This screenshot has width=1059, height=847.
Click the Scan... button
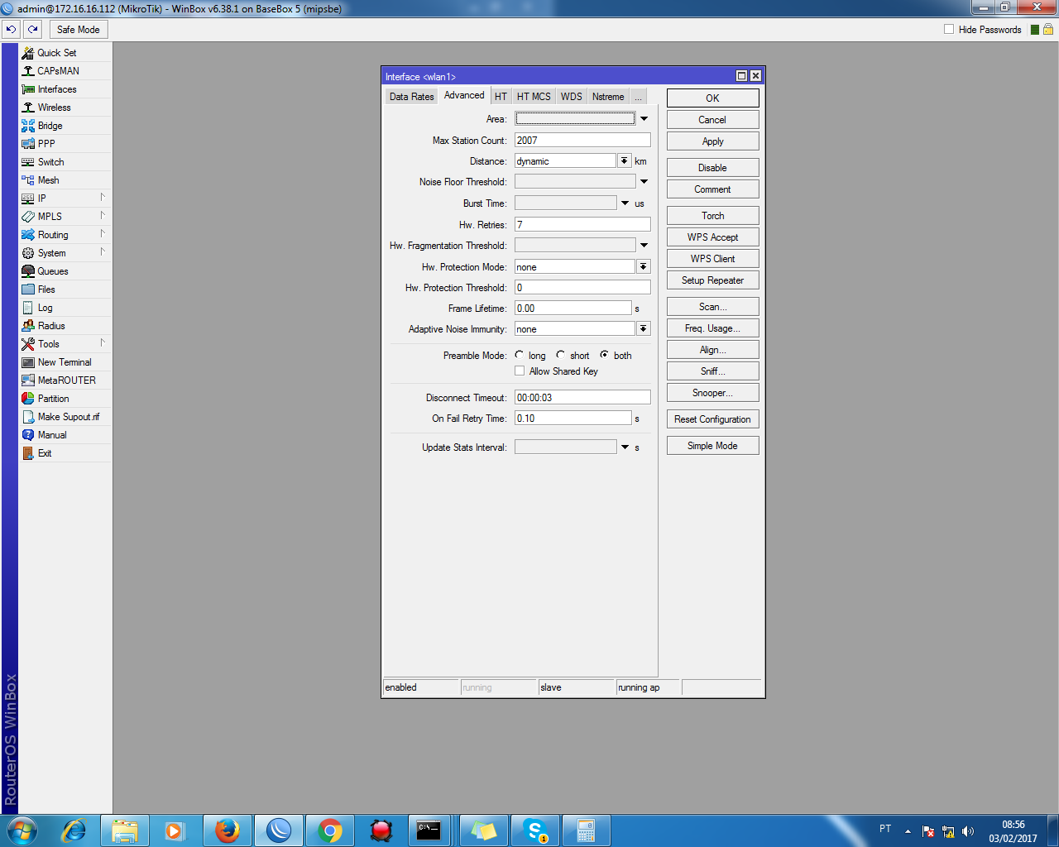tap(712, 307)
